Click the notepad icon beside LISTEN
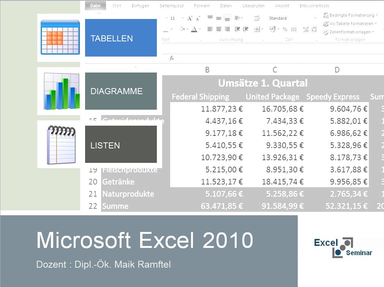This screenshot has width=384, height=287. tap(61, 145)
